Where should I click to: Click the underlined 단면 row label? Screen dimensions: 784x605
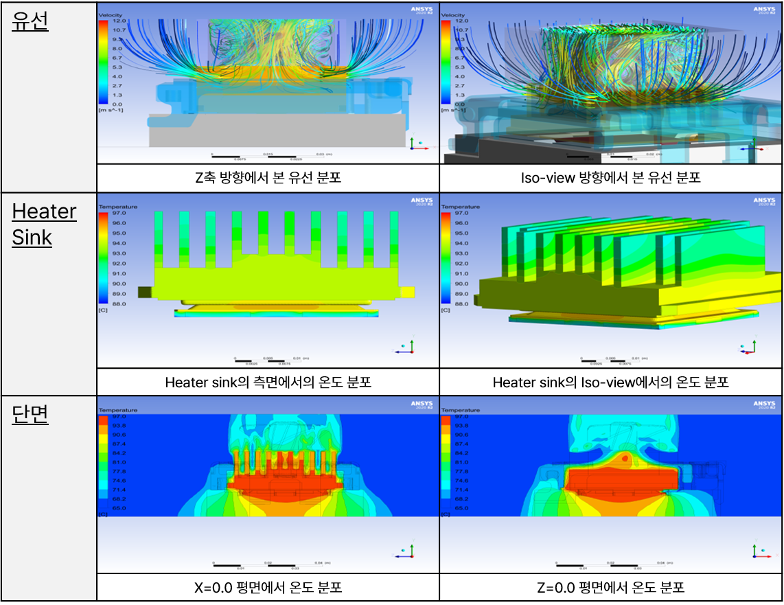pyautogui.click(x=30, y=414)
